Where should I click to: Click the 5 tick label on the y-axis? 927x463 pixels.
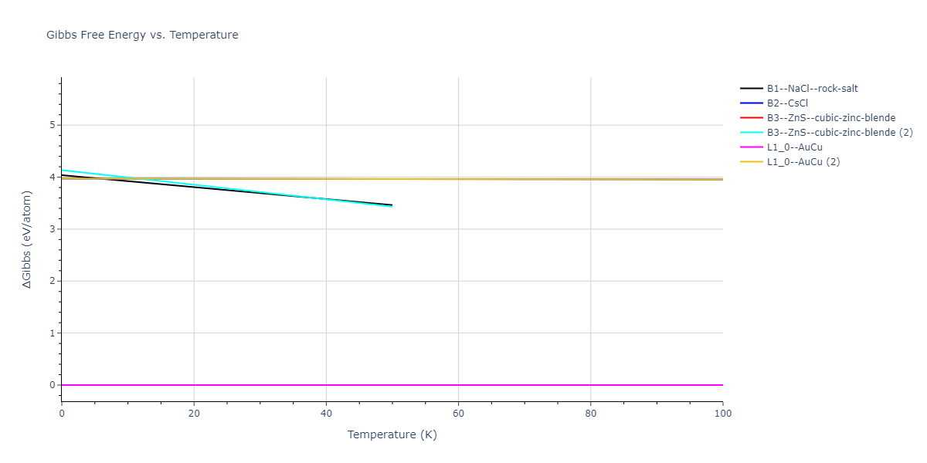[53, 125]
